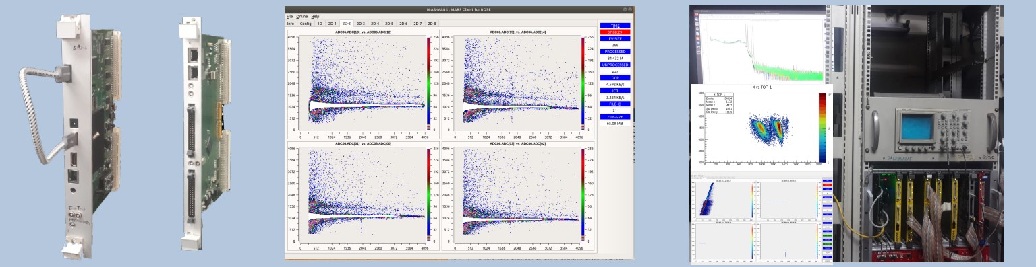Click the blue TIME label
1036x267 pixels.
click(x=615, y=25)
